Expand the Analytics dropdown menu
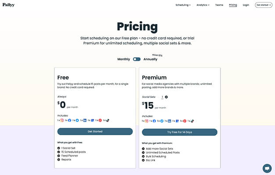 click(x=203, y=5)
